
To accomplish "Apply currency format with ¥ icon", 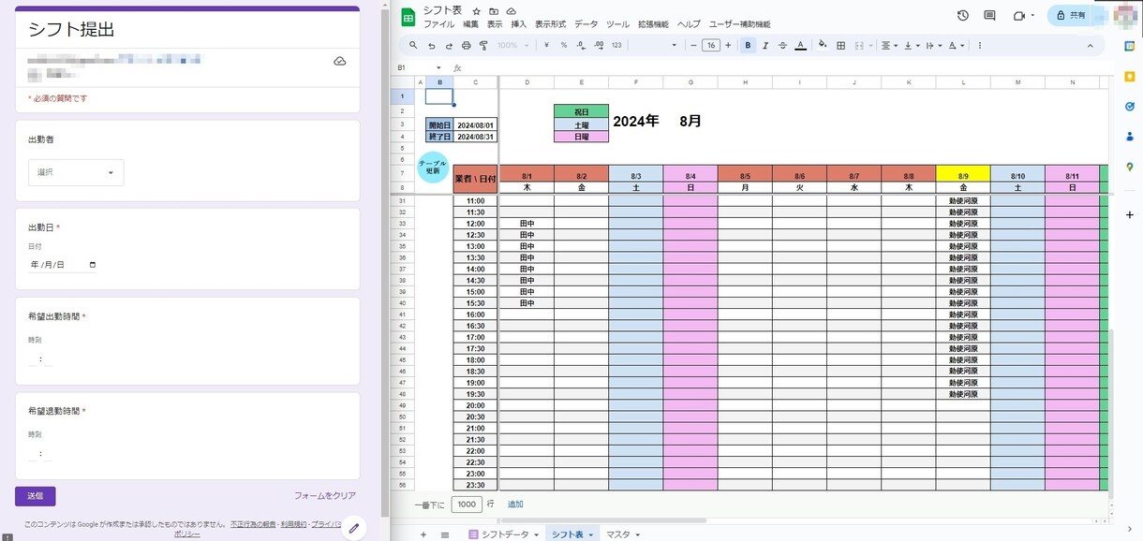I will (x=546, y=45).
